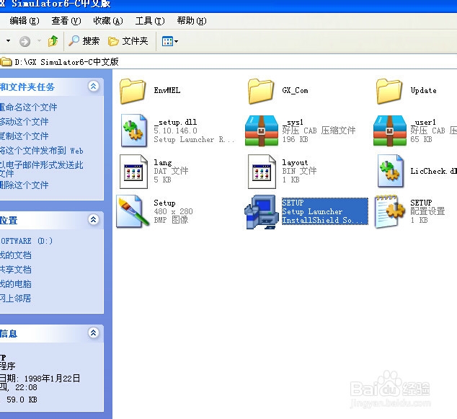Select the SETUP configuration settings icon

point(390,211)
